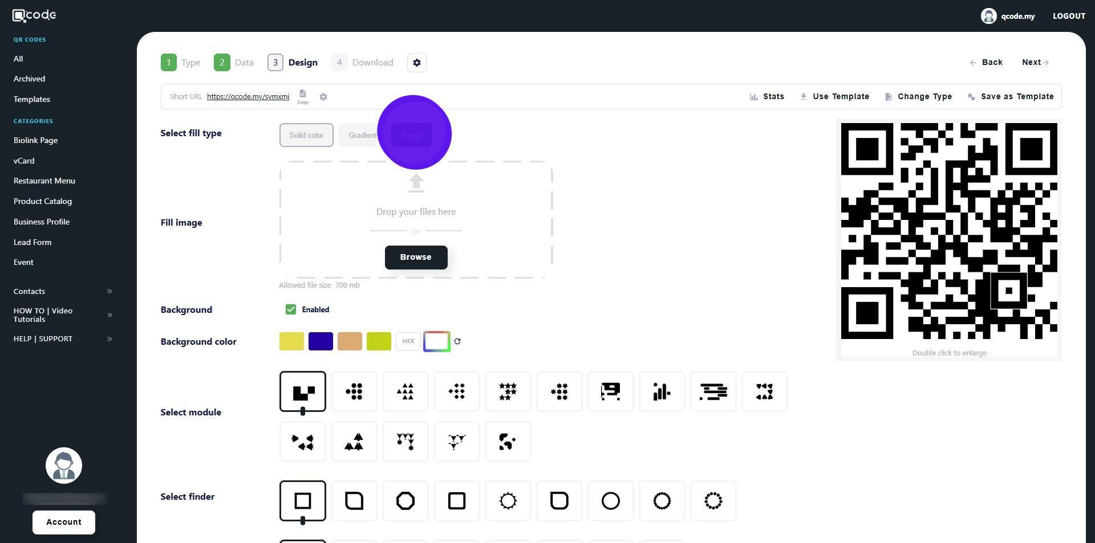This screenshot has width=1095, height=543.
Task: Pick the vertical bars module style
Action: point(662,391)
